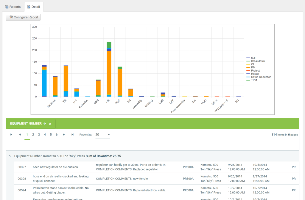Screen dimensions: 305x200
Task: Go to page 3
Action: pos(39,135)
